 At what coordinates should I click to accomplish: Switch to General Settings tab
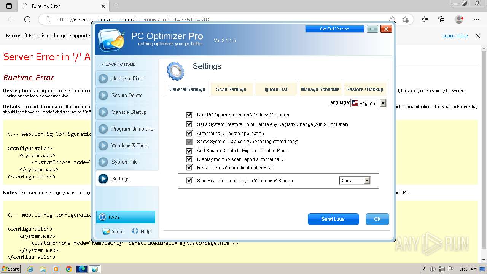(x=187, y=89)
